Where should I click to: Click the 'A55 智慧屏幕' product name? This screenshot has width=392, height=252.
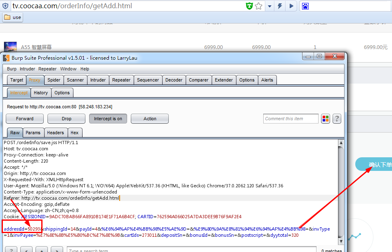tap(36, 47)
